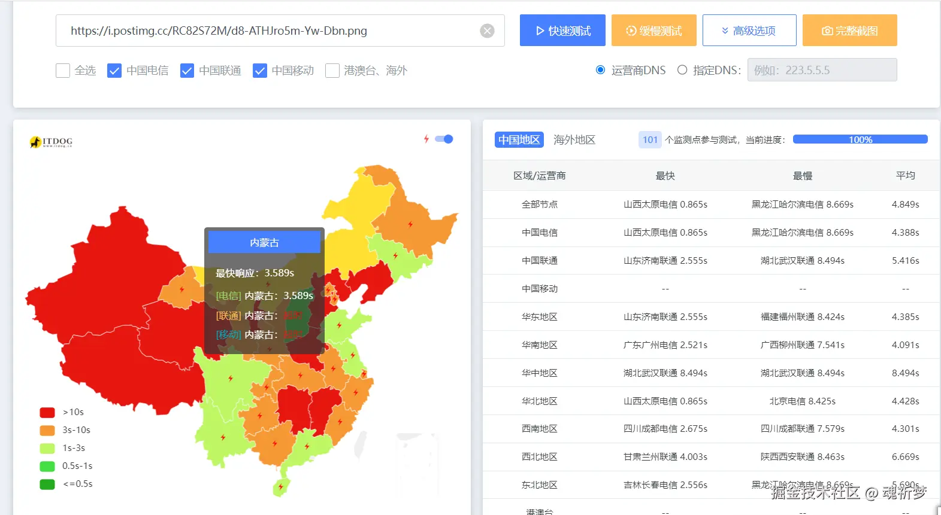Check the 港澳台、海外 checkbox
941x515 pixels.
[332, 71]
